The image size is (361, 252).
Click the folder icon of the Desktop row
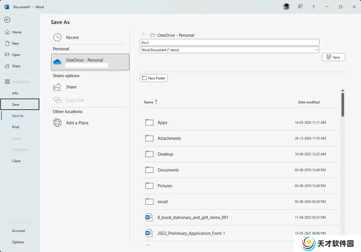tap(150, 154)
